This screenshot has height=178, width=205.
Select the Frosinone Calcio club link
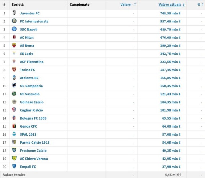pos(33,151)
